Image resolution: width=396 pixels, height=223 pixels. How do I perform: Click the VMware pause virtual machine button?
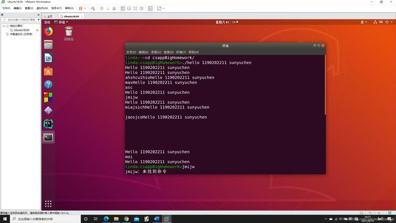[x=80, y=9]
